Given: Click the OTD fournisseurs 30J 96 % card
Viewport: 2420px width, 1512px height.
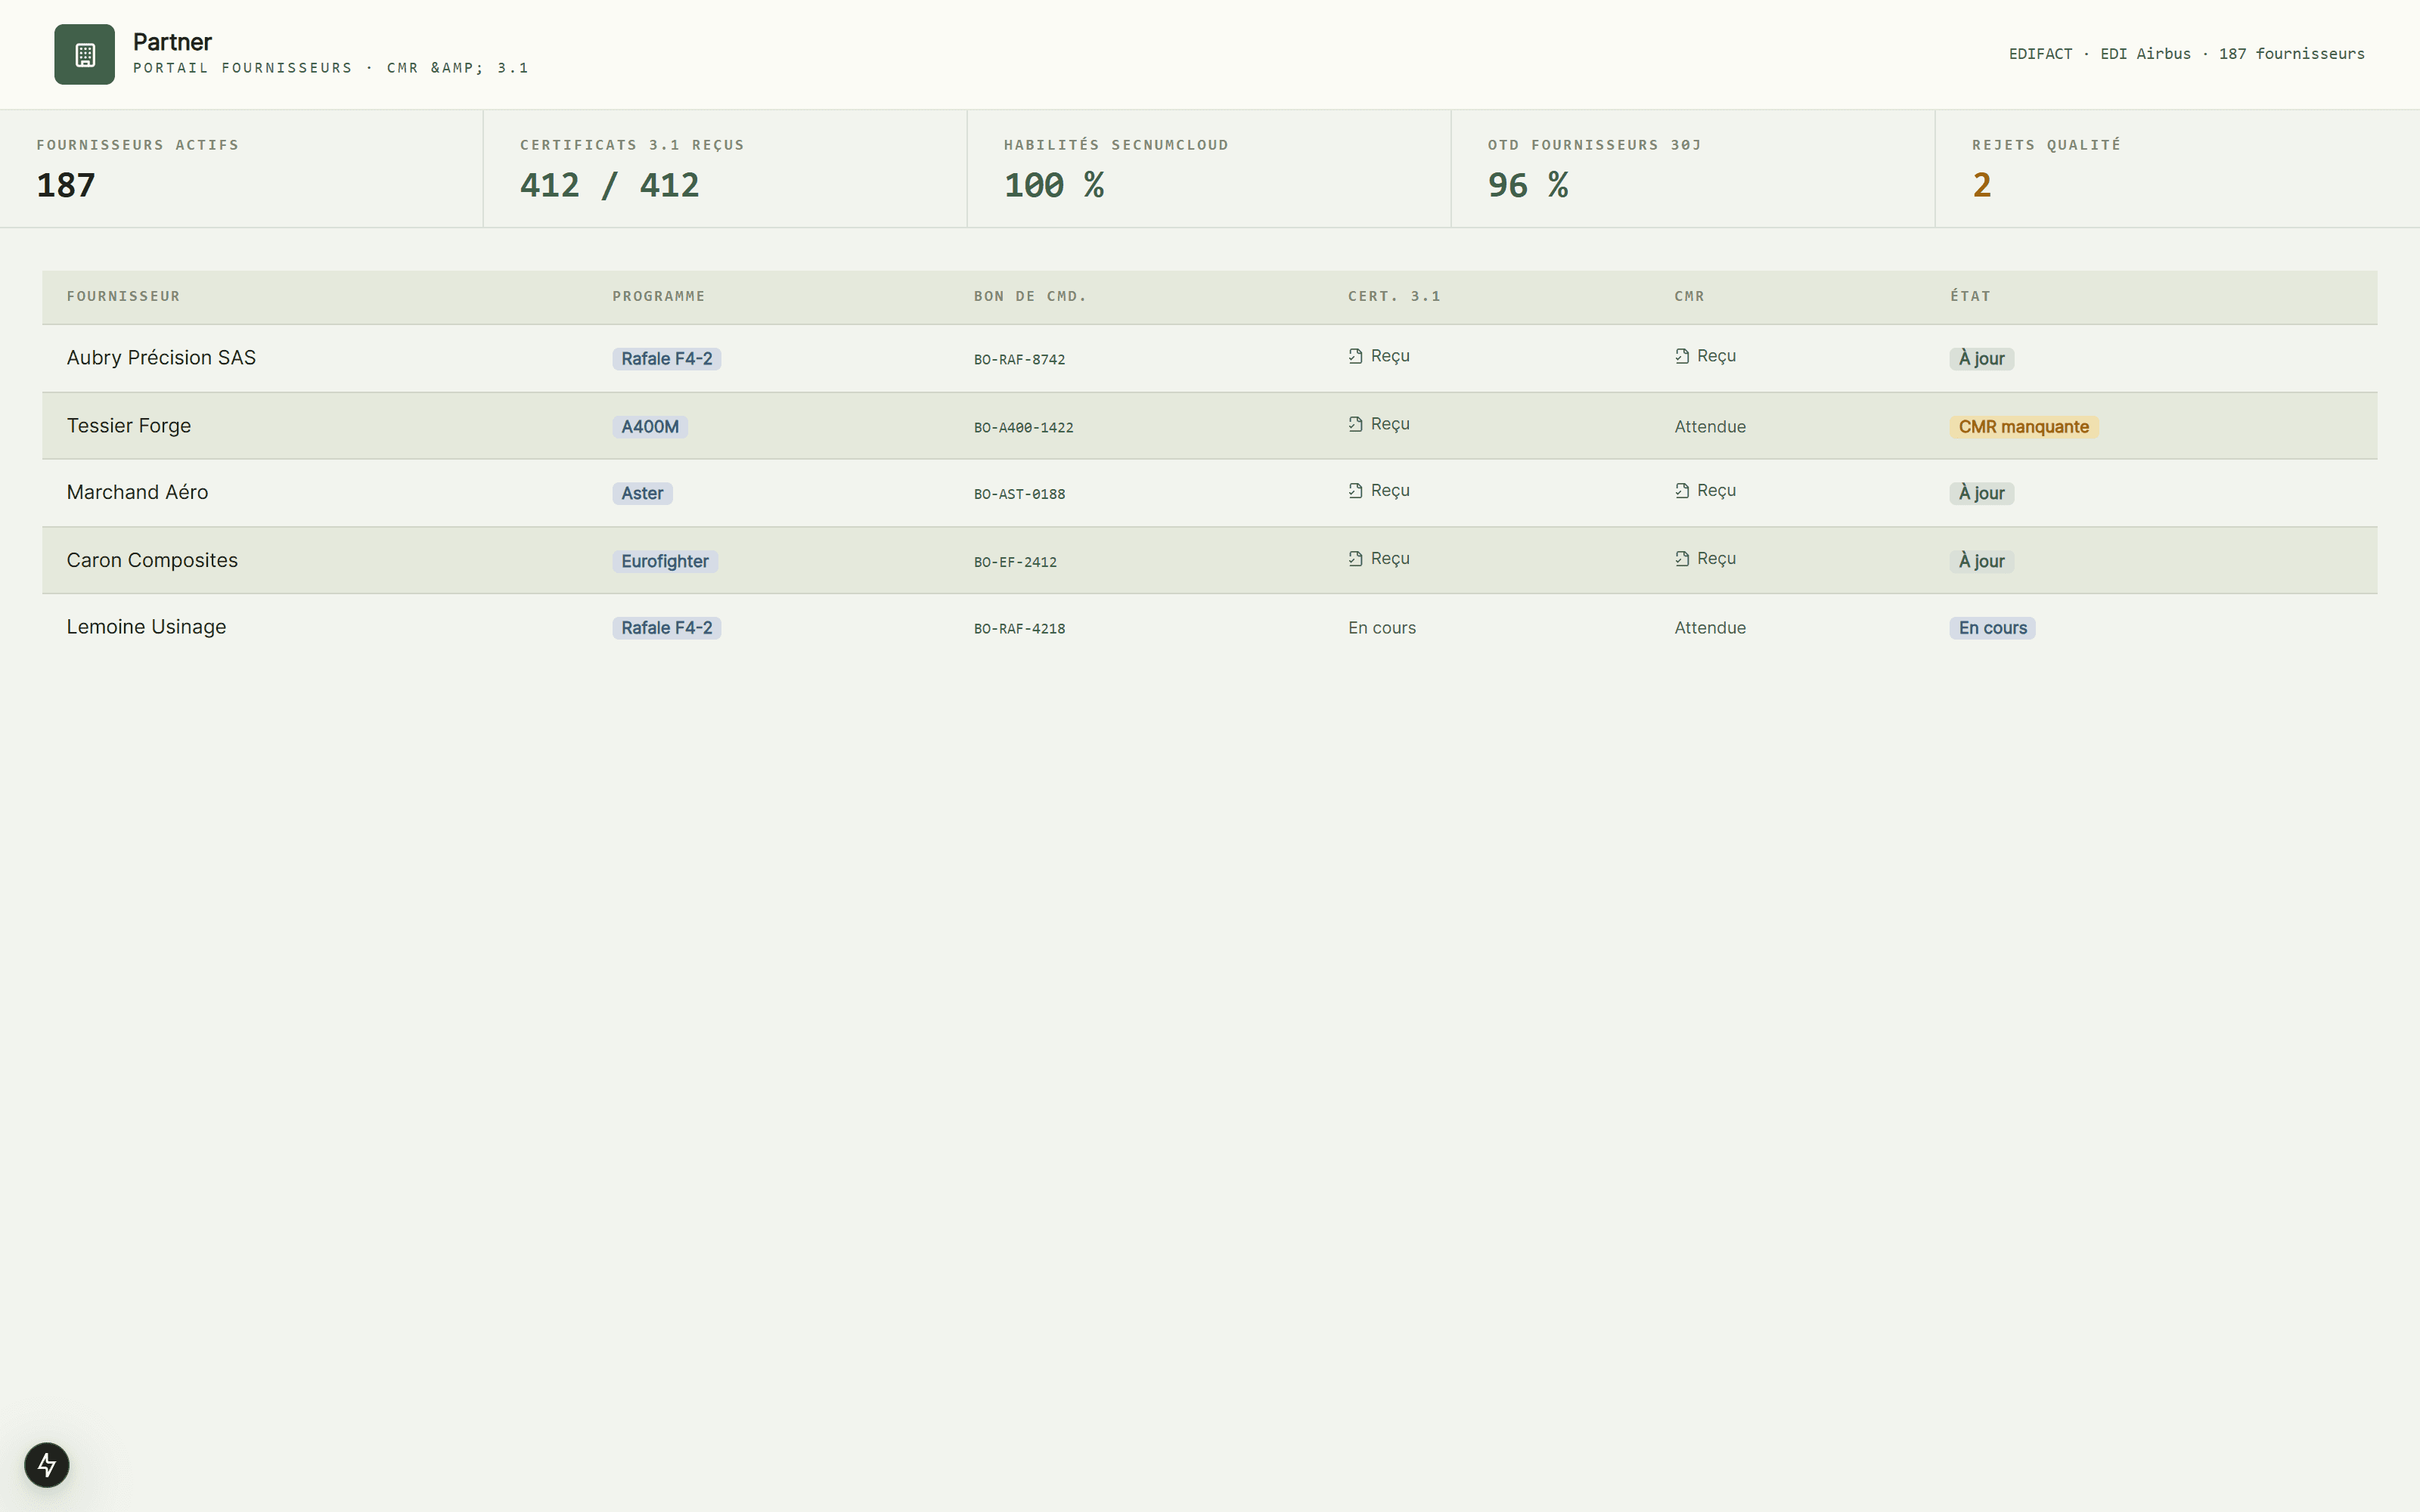Looking at the screenshot, I should [1693, 169].
